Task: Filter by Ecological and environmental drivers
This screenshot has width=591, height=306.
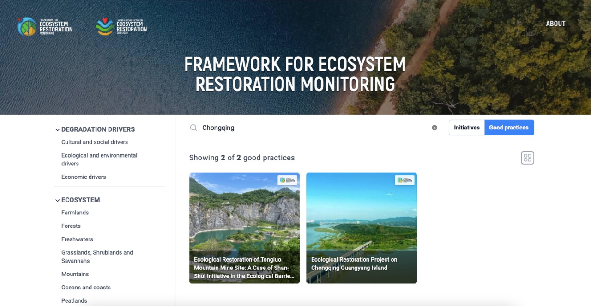Action: [x=99, y=159]
